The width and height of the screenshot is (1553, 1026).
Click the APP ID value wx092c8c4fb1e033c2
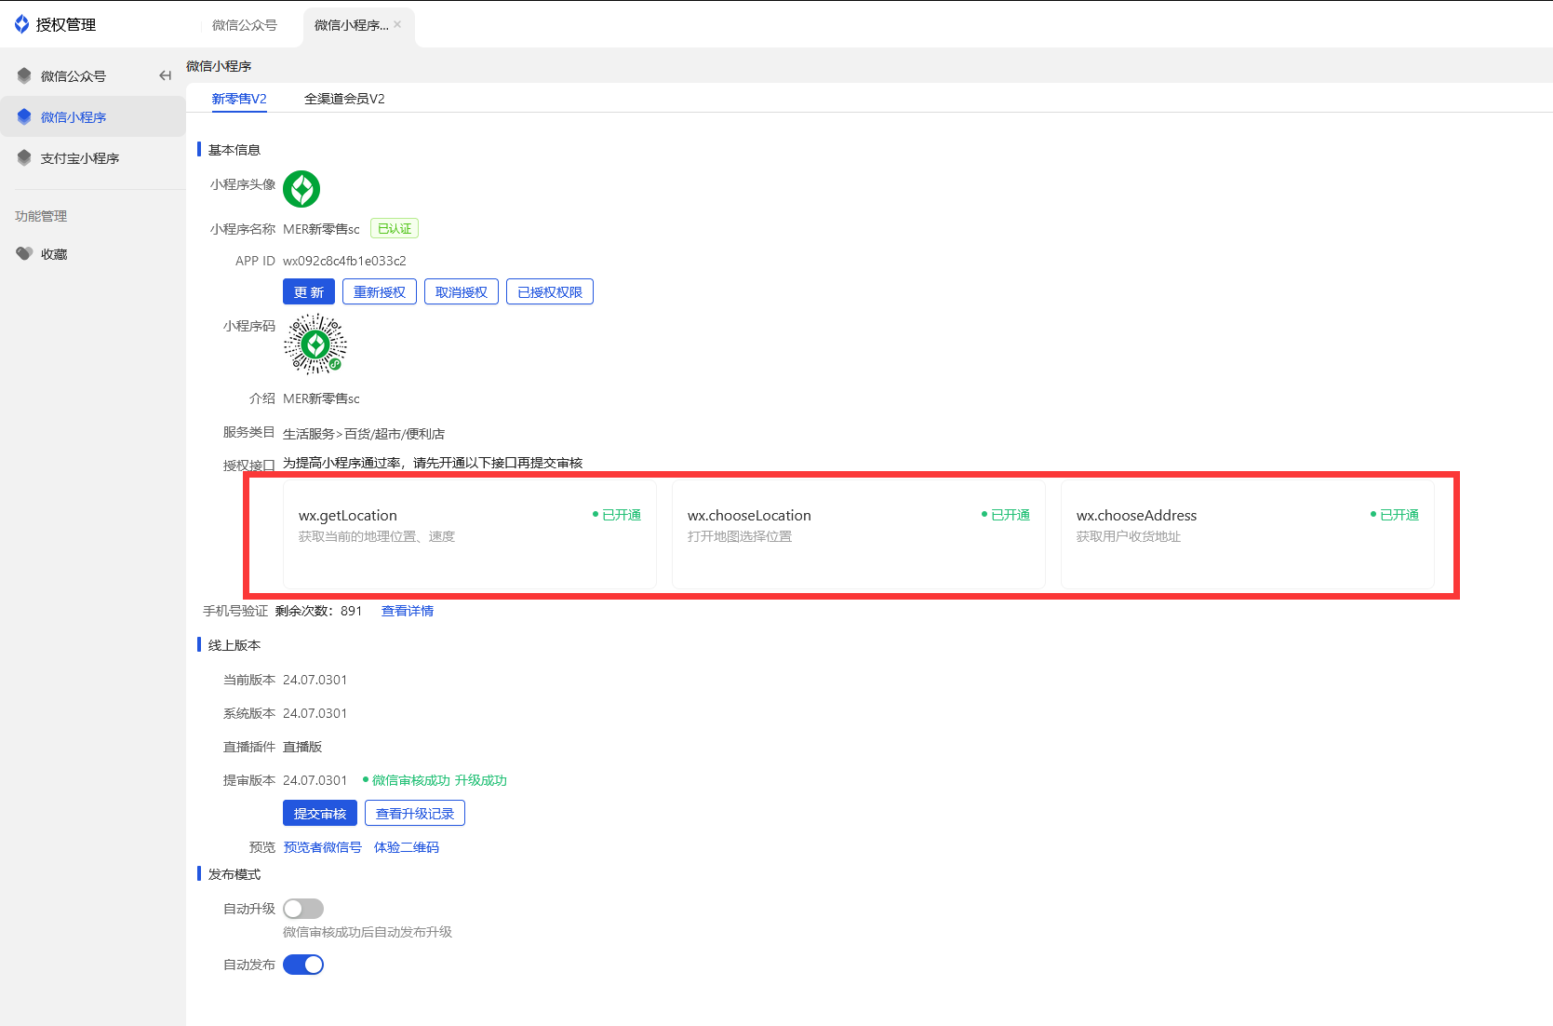tap(344, 261)
